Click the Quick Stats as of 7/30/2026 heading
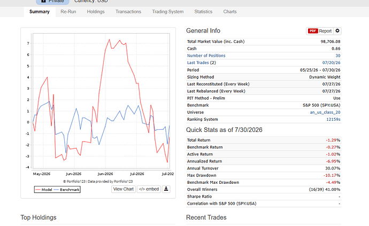369x226 pixels. click(x=224, y=130)
